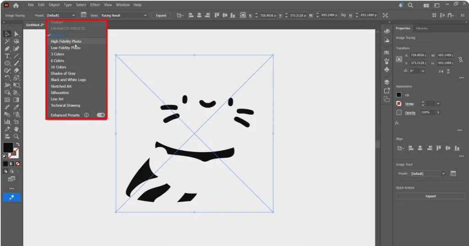Select the Gradient tool

[x=16, y=100]
